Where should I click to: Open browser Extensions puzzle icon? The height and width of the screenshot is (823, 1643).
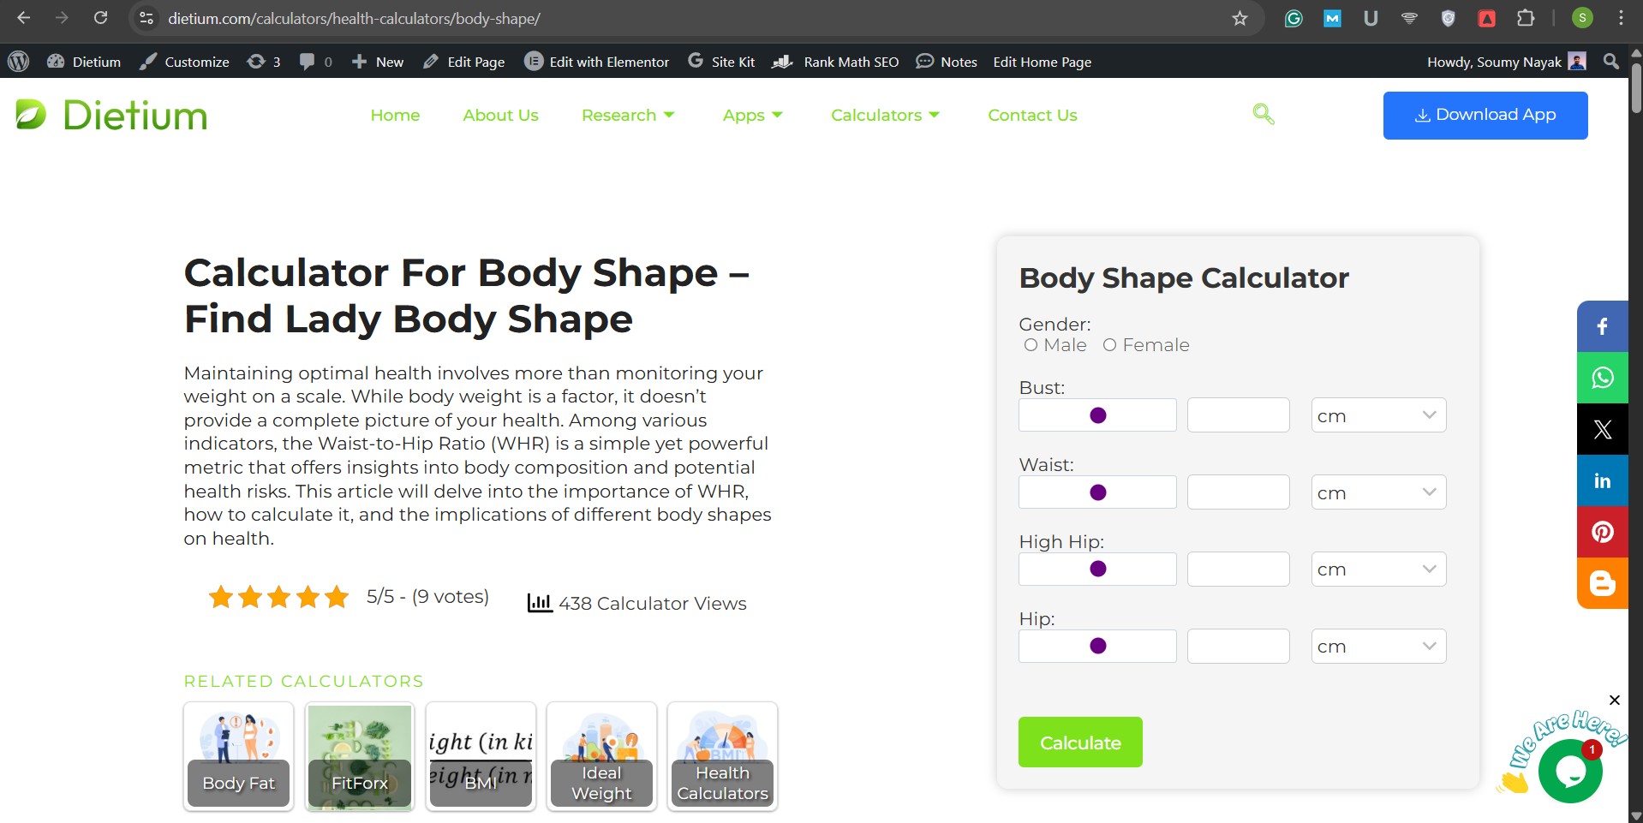coord(1526,18)
